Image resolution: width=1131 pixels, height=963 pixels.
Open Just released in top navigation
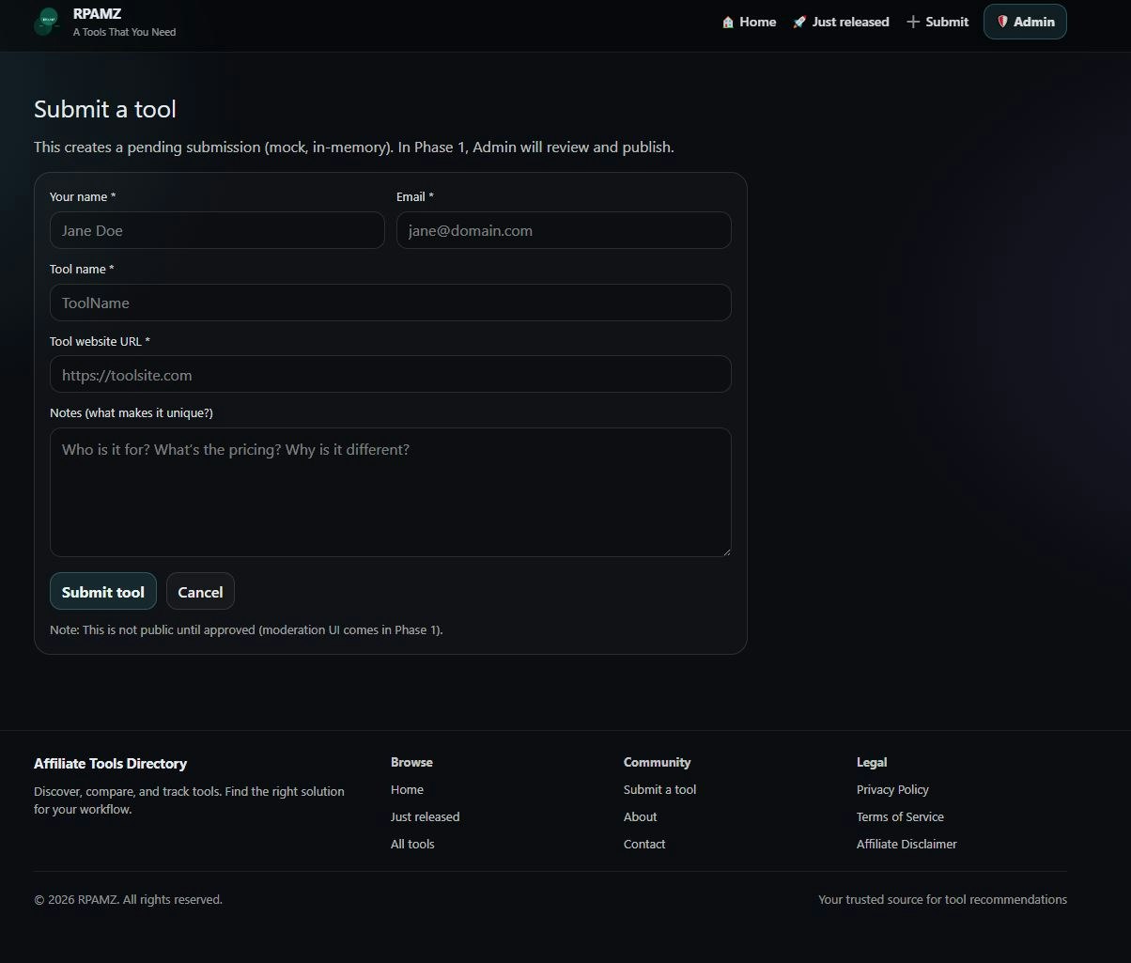(841, 22)
